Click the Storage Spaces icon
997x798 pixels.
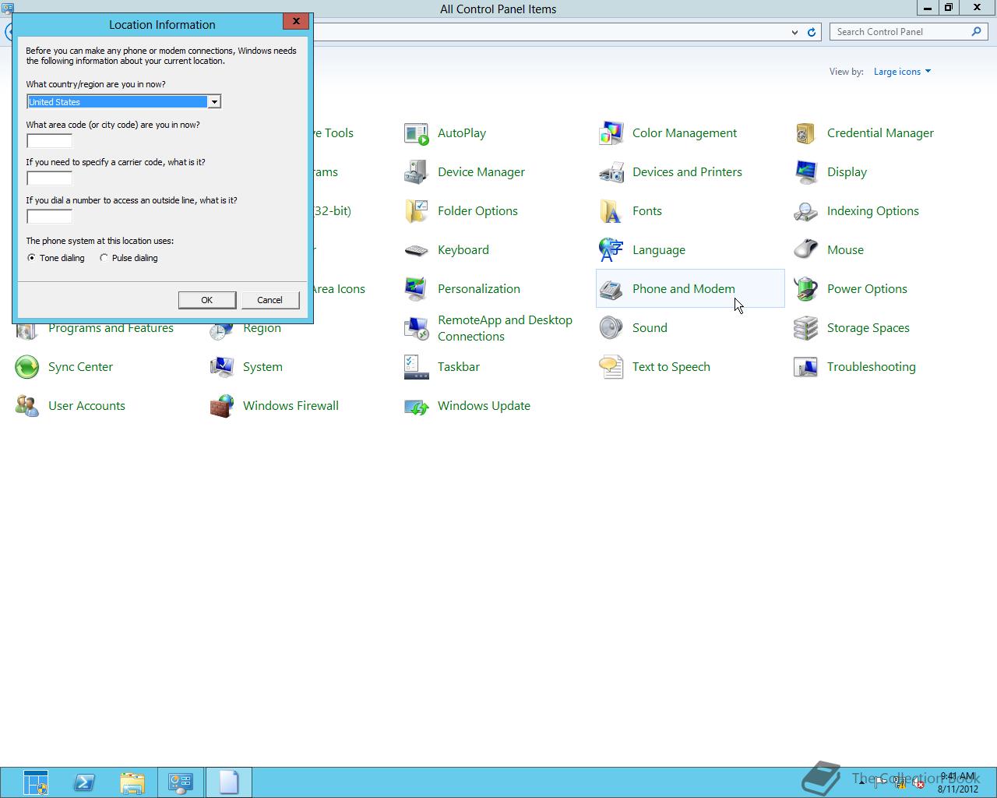pos(806,328)
